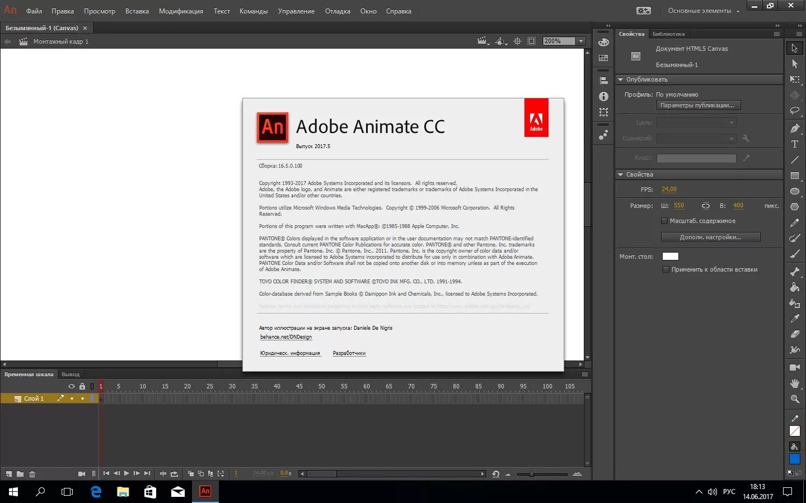Image resolution: width=806 pixels, height=503 pixels.
Task: Select the Selection arrow tool
Action: [x=795, y=48]
